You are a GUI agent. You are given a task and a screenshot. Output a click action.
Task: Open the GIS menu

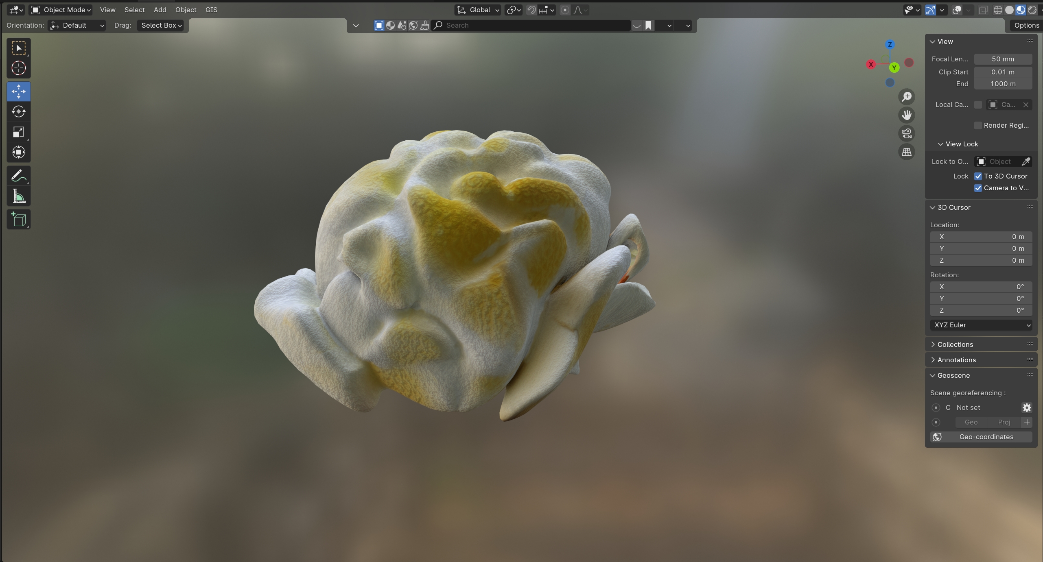click(x=211, y=10)
